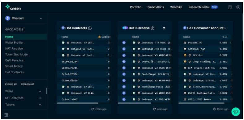Open Smart Money in the sidebar
Screen dimensions: 244x120
tap(14, 66)
